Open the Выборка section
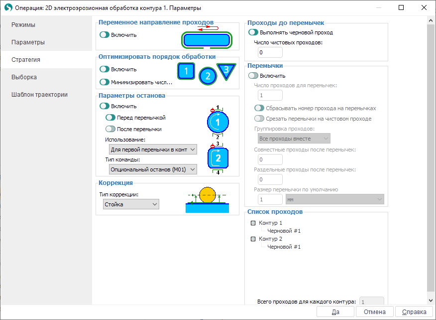436x320 pixels. pos(24,77)
